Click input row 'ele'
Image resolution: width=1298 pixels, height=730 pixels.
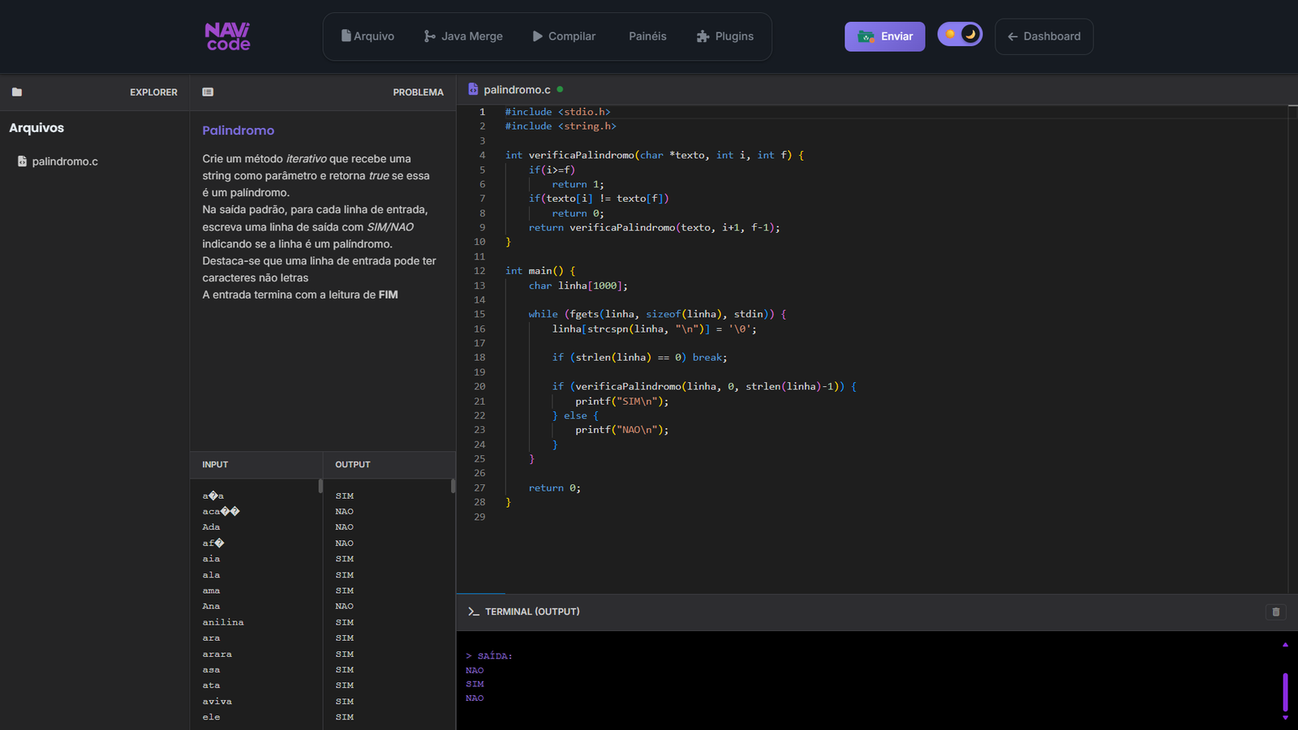pos(211,717)
